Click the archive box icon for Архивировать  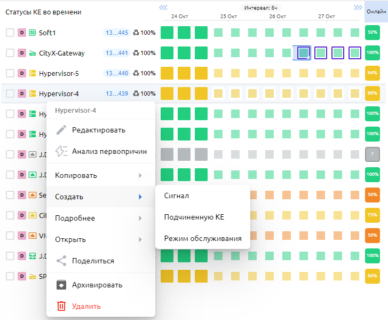tap(61, 285)
